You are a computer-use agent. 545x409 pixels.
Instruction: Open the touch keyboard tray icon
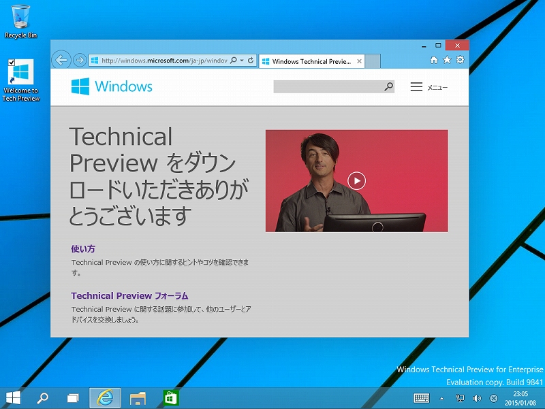pos(421,398)
